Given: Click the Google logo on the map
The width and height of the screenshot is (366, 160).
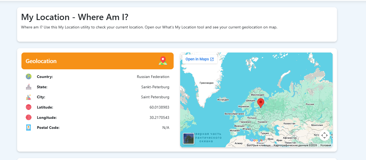Looking at the screenshot, I should coord(256,140).
